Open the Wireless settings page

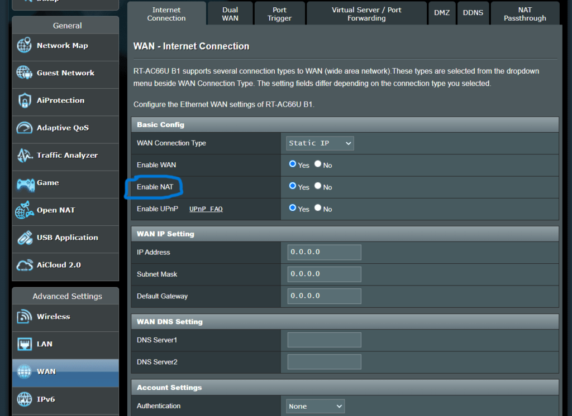click(x=53, y=317)
